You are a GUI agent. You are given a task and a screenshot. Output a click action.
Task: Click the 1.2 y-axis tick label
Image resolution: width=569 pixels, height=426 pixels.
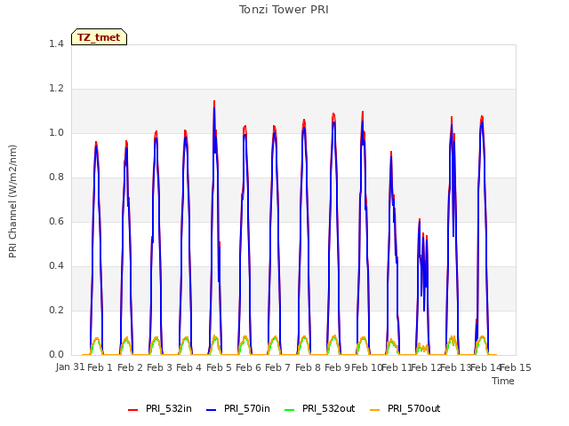click(56, 89)
